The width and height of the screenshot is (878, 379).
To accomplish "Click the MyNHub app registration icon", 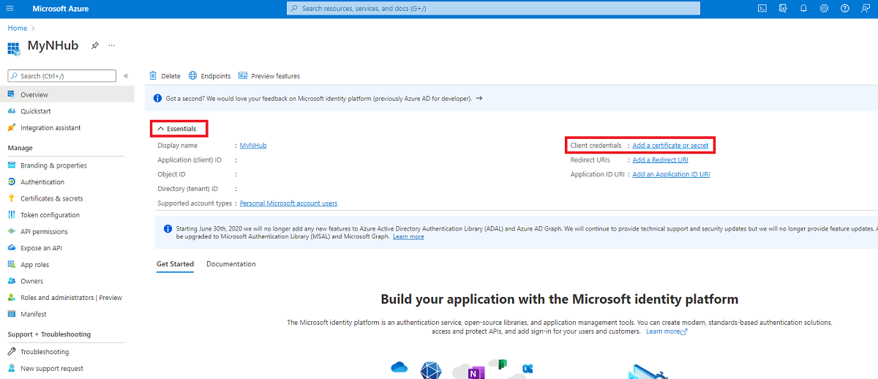I will pos(14,48).
